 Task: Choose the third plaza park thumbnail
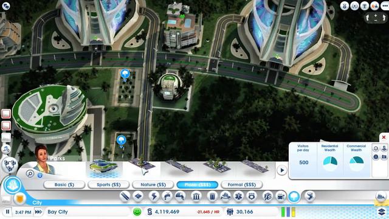pos(179,168)
